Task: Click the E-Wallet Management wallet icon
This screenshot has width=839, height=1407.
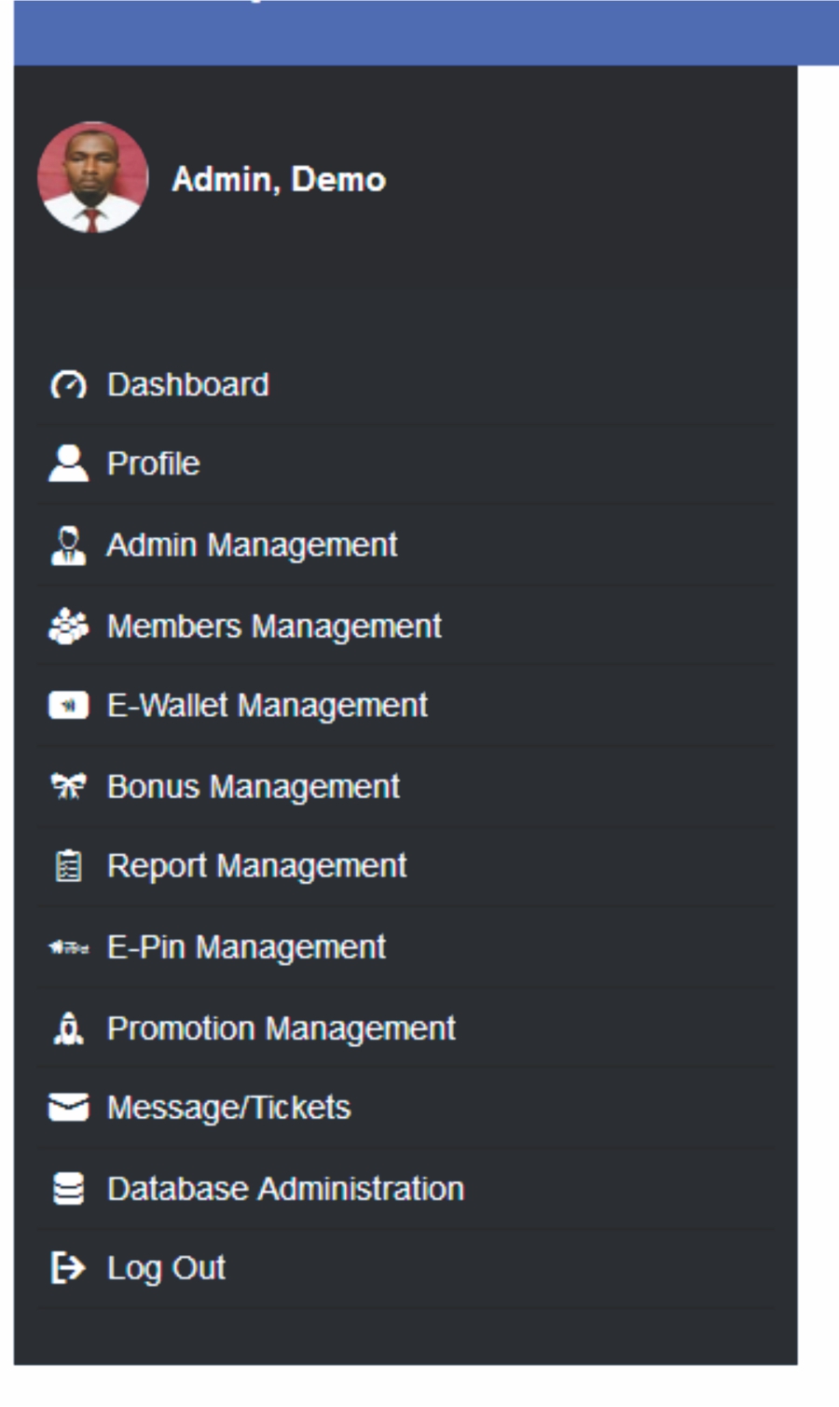Action: pyautogui.click(x=68, y=706)
